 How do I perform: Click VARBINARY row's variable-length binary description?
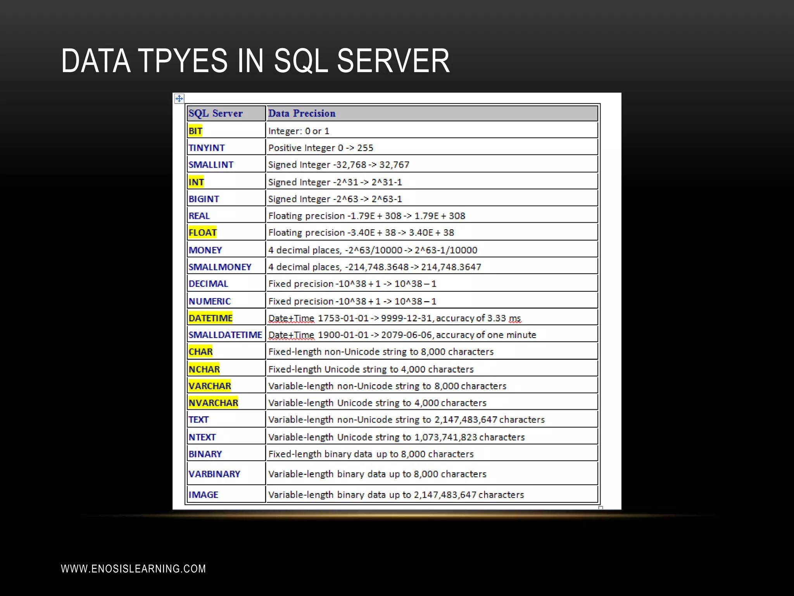[432, 474]
